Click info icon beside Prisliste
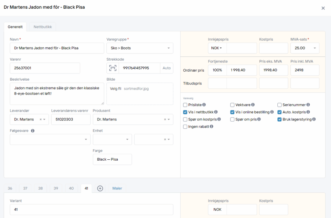 (x=204, y=105)
